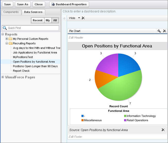Click the purple Retail Operations legend swatch

pos(125,120)
